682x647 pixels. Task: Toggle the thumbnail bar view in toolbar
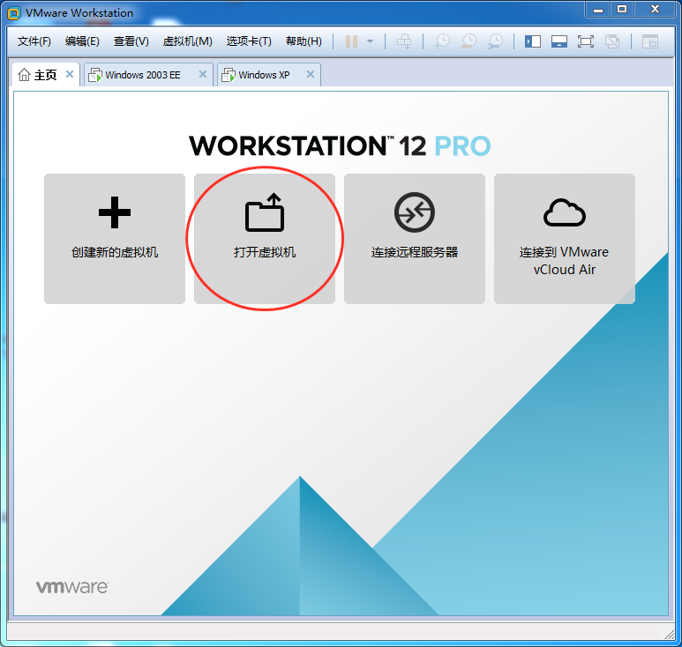[x=558, y=41]
